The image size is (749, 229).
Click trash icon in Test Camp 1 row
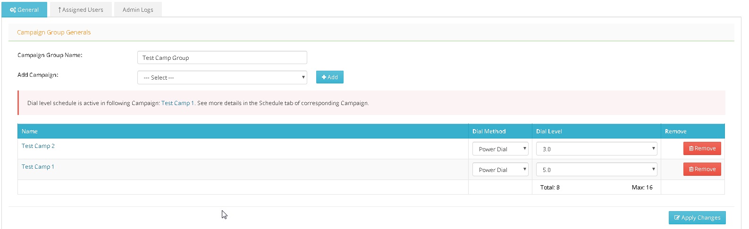coord(691,169)
